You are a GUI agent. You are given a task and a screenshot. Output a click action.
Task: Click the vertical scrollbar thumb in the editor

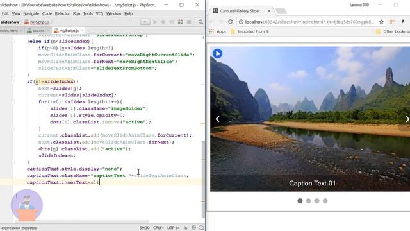tap(203, 180)
